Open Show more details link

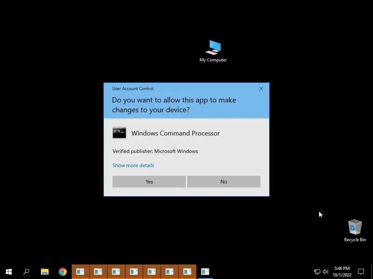point(133,165)
